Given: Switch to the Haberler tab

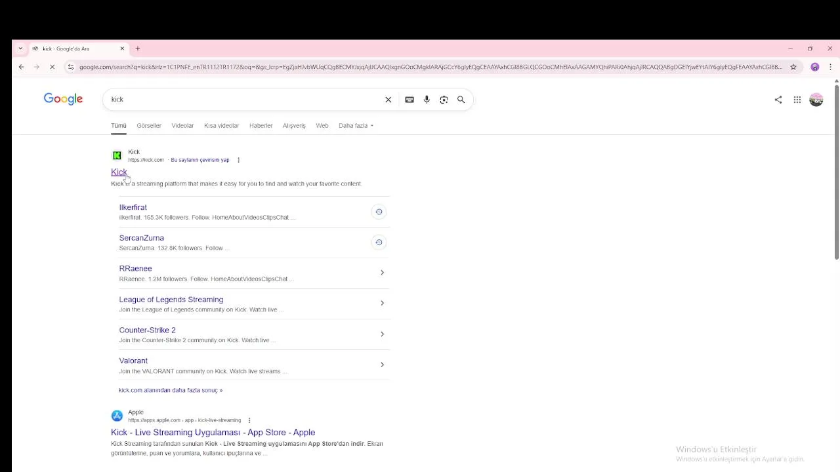Looking at the screenshot, I should point(261,126).
